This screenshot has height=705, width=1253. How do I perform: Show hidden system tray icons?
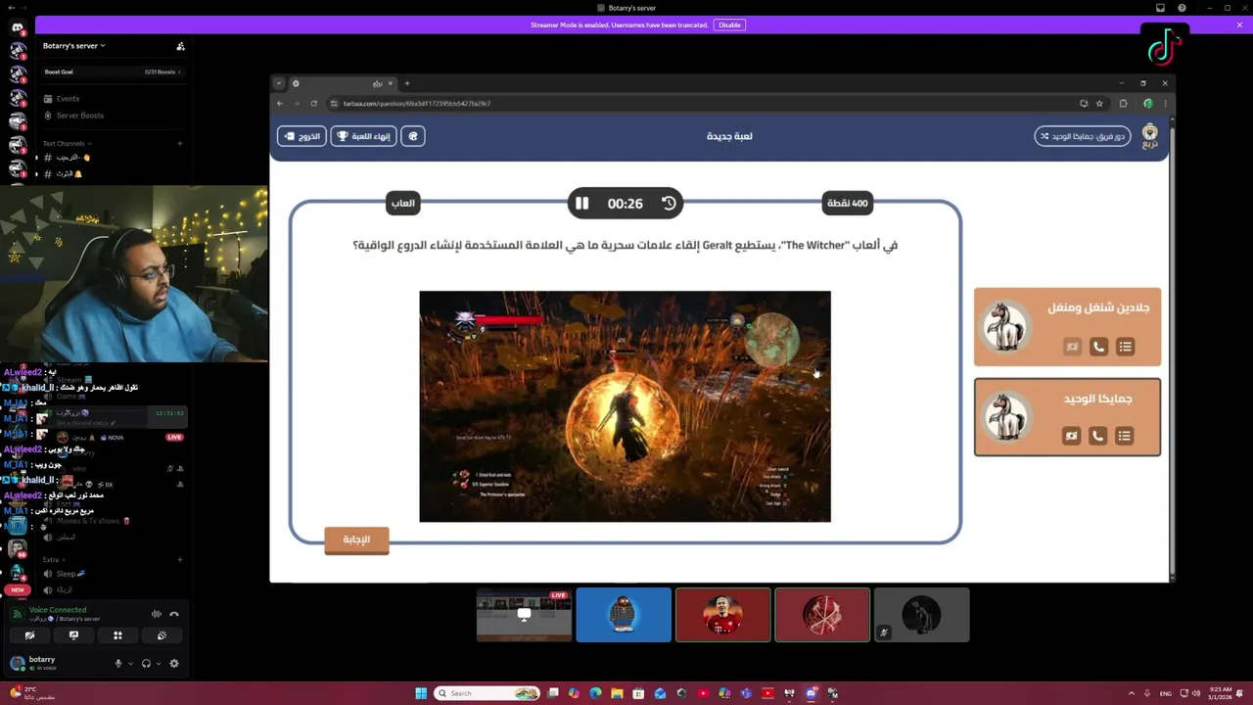coord(1132,693)
